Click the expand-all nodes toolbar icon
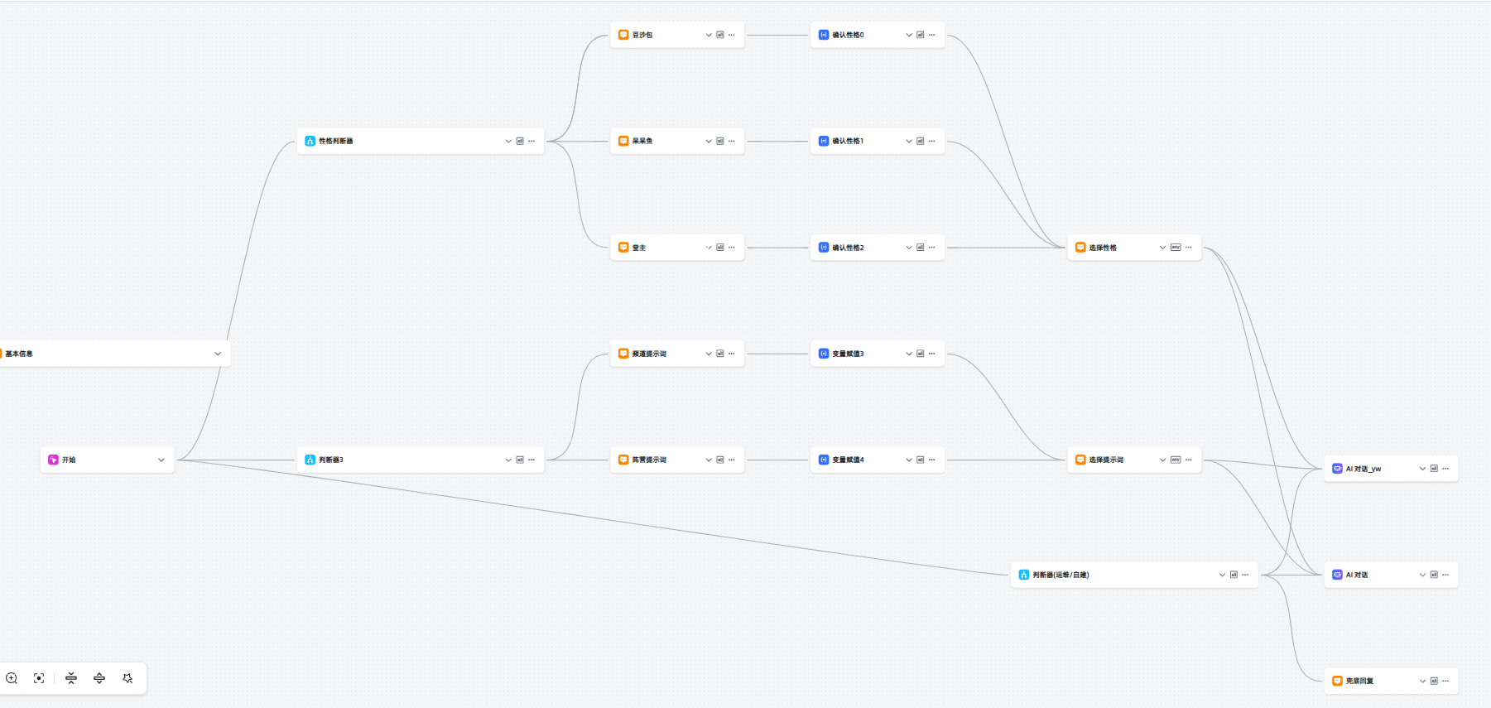The image size is (1491, 708). point(99,678)
